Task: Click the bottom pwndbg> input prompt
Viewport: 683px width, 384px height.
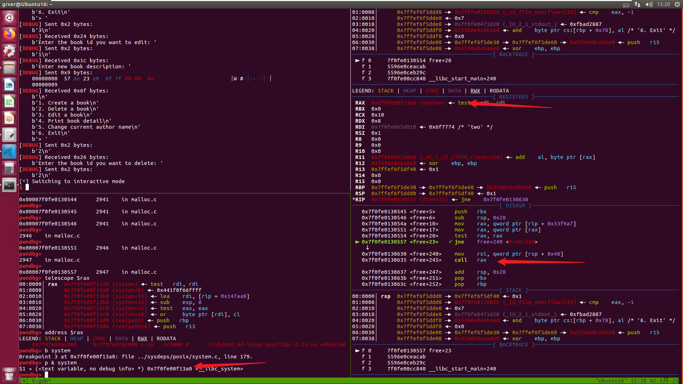Action: pos(30,375)
